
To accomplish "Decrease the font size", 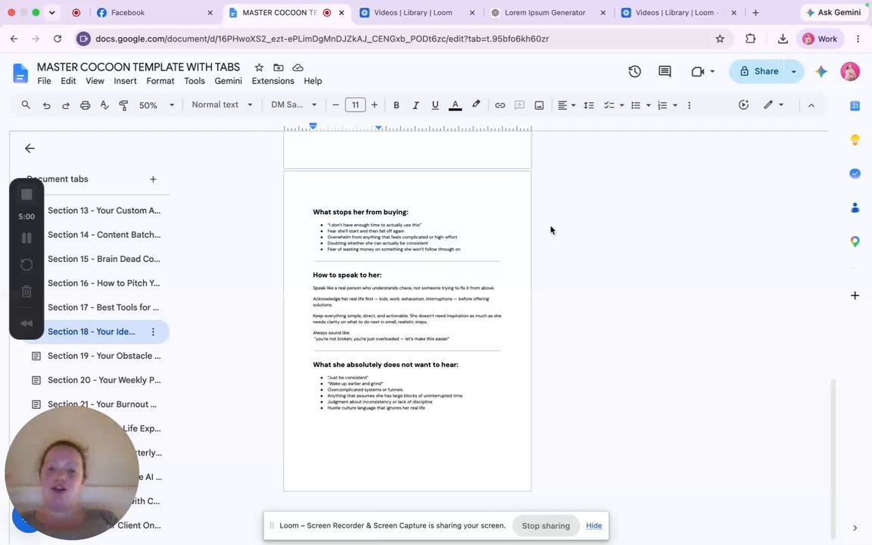I will coord(335,105).
